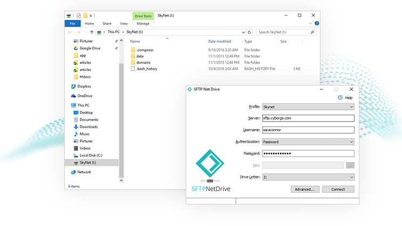This screenshot has width=402, height=226.
Task: Open the Quick Access Toolbar customize dropdown
Action: [91, 16]
